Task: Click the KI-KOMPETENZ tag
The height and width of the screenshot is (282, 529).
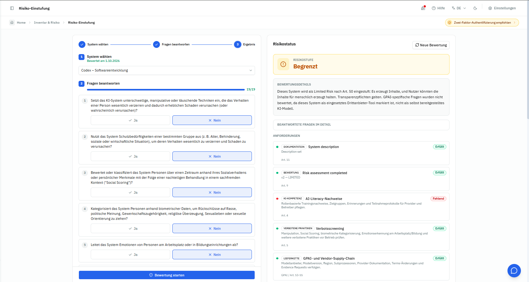Action: point(293,198)
